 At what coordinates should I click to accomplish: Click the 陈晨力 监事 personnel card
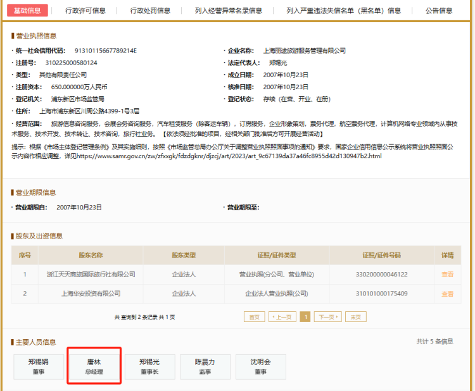[x=205, y=367]
